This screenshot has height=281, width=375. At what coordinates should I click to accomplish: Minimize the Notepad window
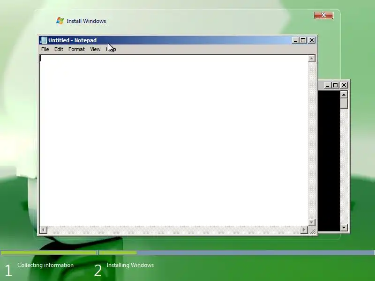pos(295,40)
